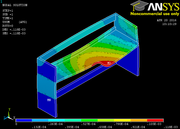The height and width of the screenshot is (129, 180).
Task: Click the legend value '.105E-03'
Action: tap(154, 124)
